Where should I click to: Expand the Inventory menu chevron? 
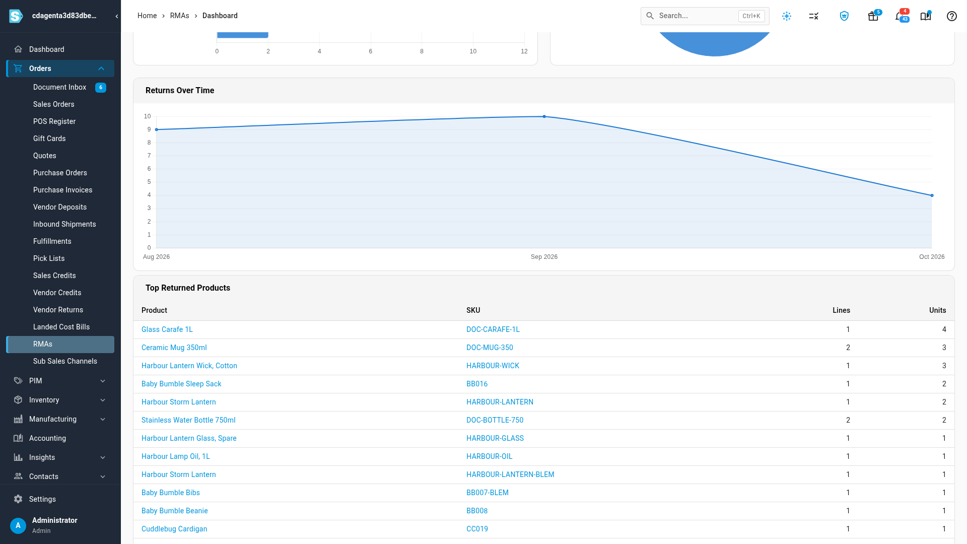click(x=103, y=400)
